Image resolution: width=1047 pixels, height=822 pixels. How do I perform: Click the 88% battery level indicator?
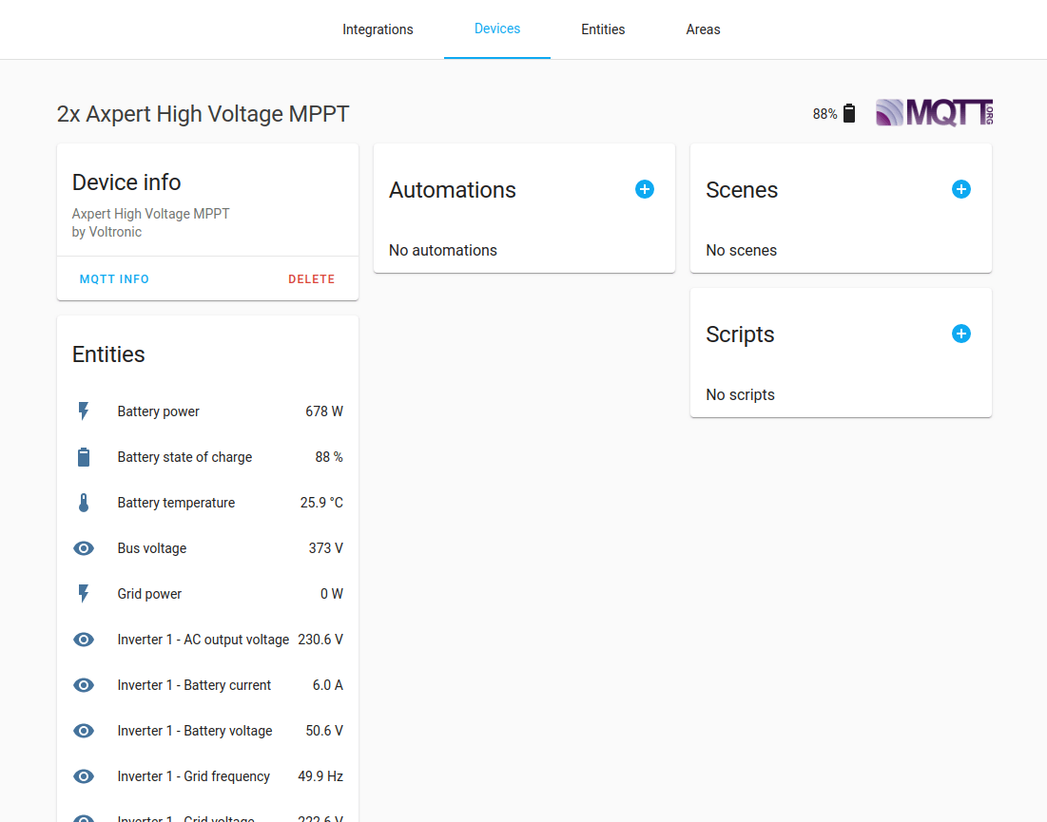[x=824, y=112]
